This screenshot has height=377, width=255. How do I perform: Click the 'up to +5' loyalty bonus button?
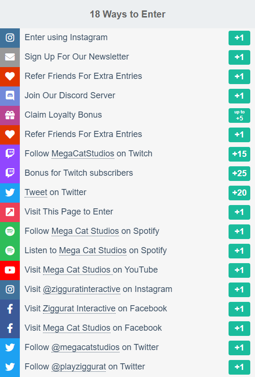click(239, 115)
